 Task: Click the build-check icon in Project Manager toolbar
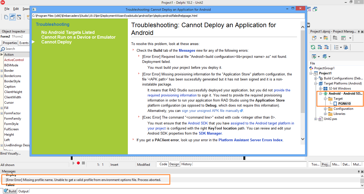coord(314,56)
